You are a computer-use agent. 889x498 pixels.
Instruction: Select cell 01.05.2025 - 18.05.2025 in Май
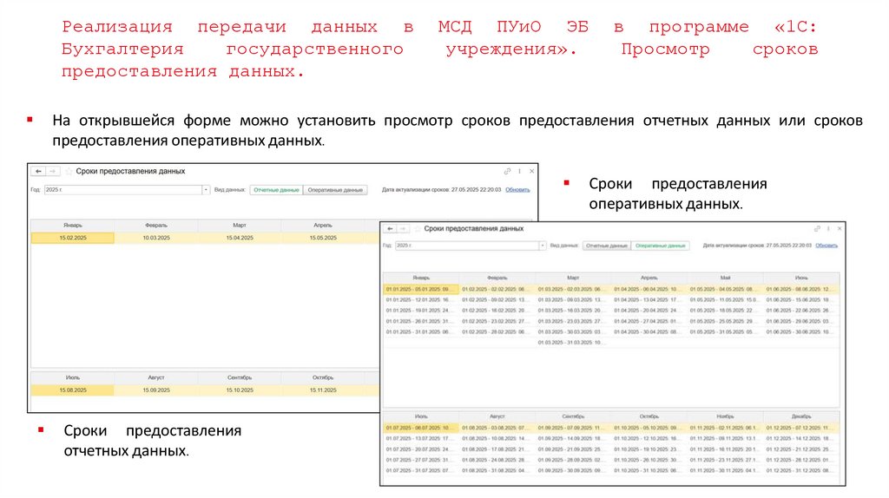click(x=725, y=311)
